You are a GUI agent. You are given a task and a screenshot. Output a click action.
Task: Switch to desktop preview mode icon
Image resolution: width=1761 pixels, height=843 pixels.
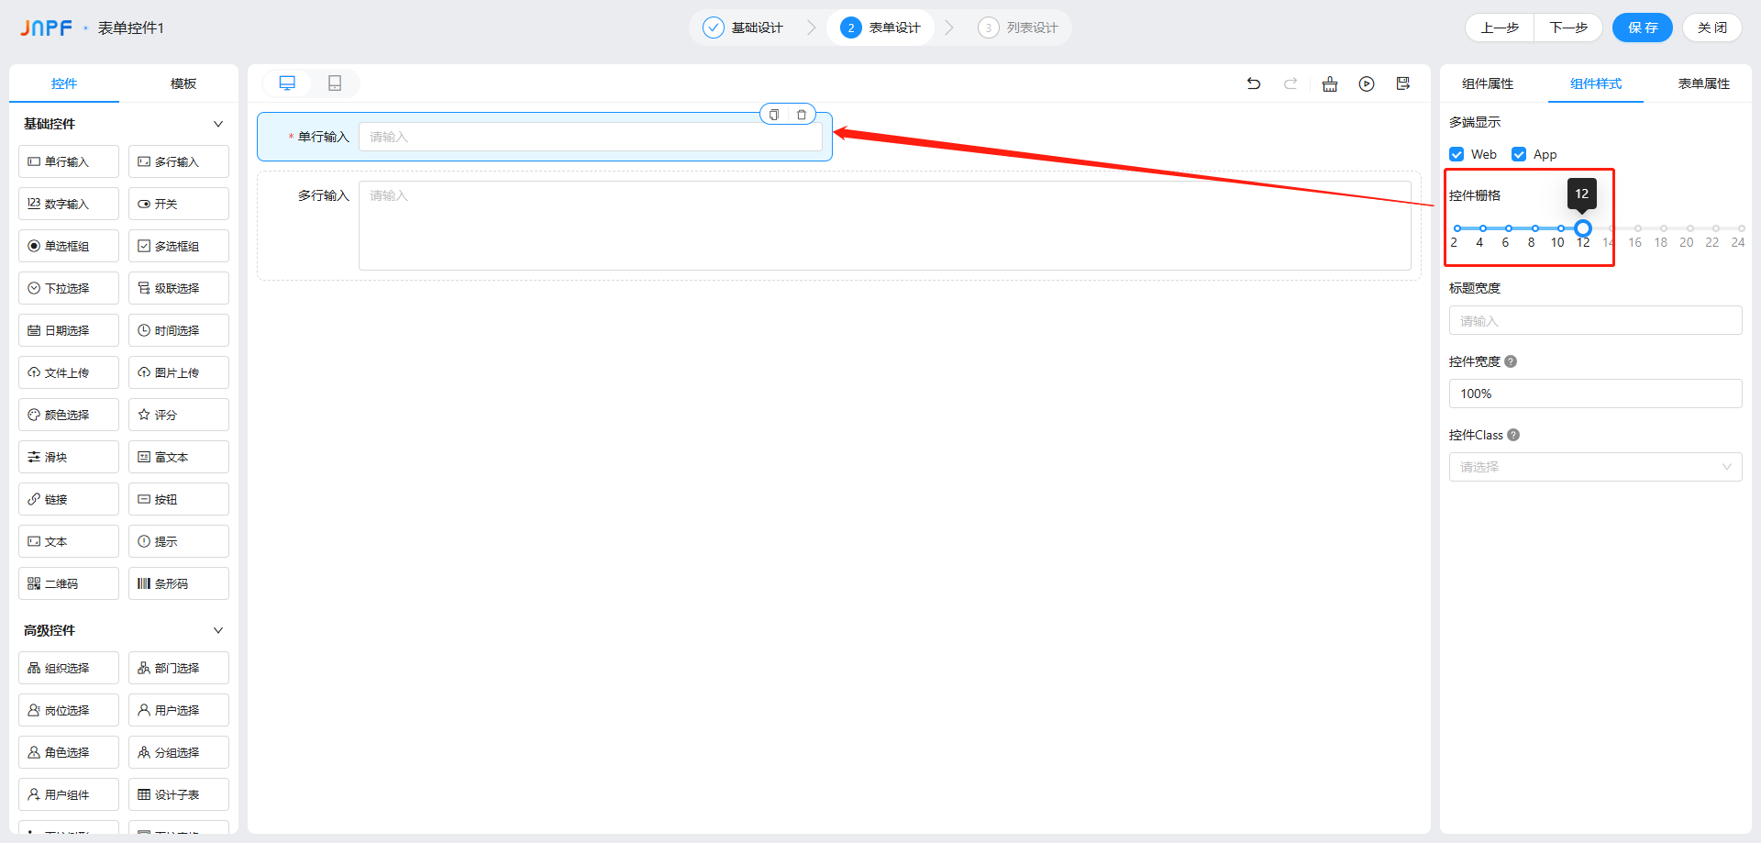click(287, 83)
